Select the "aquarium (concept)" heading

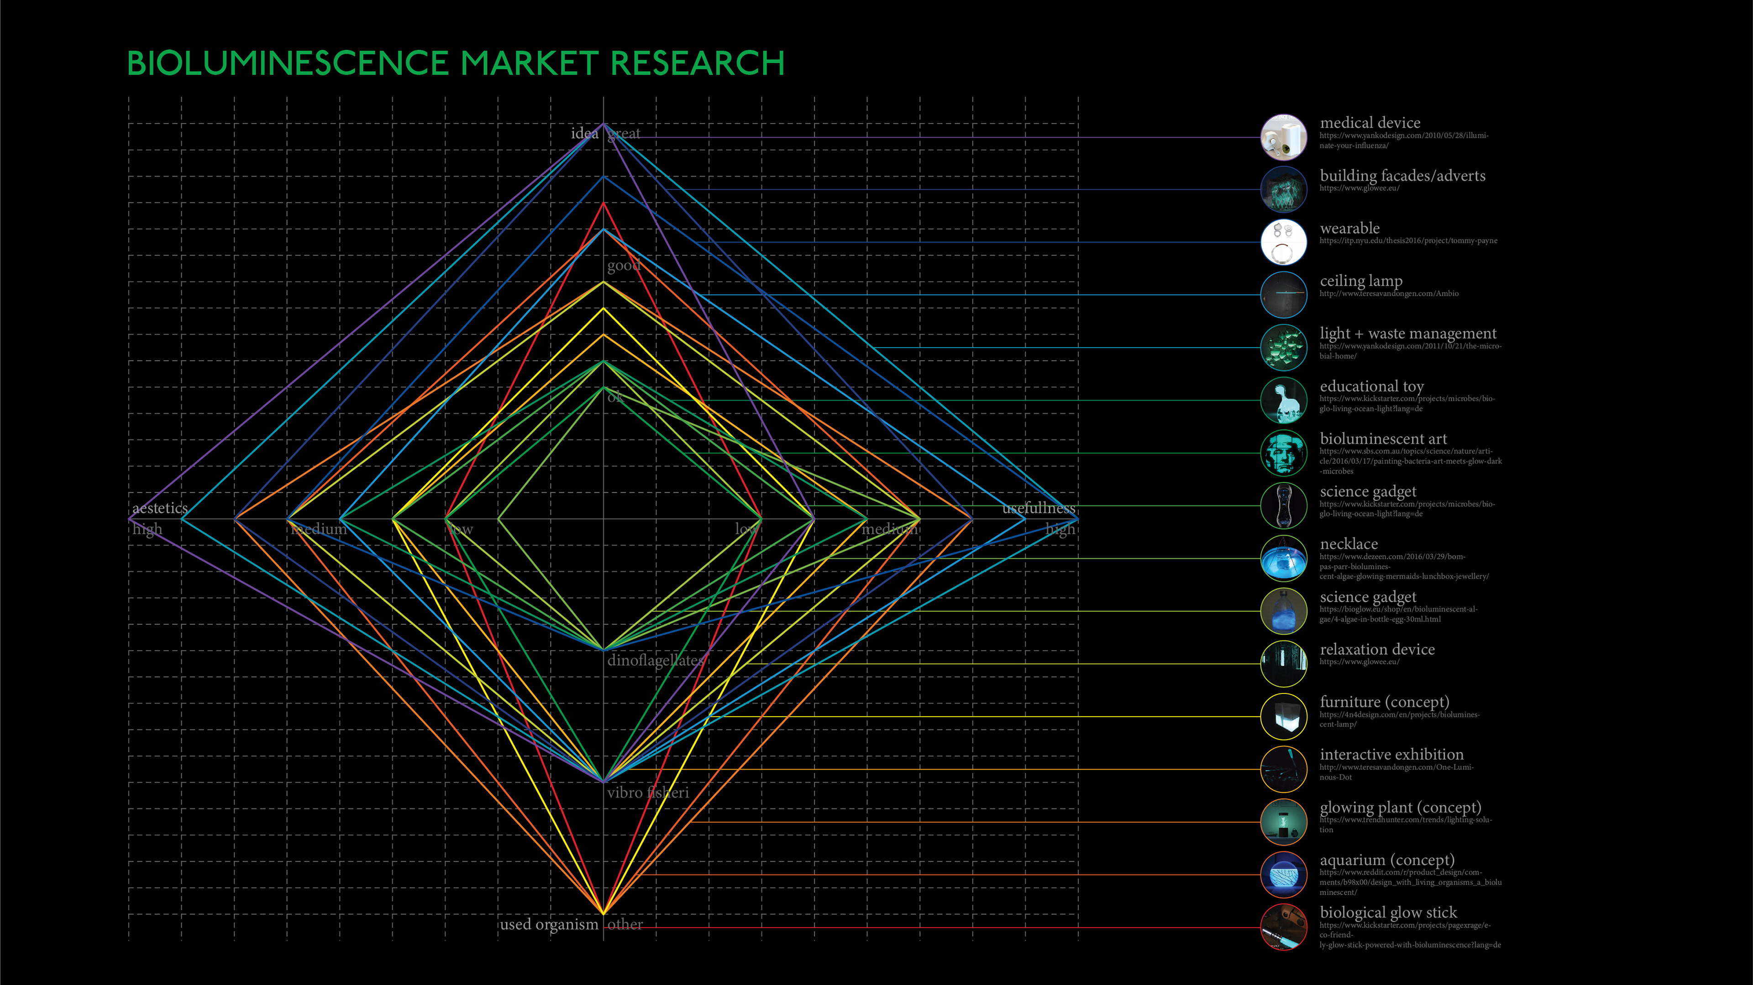pos(1387,860)
